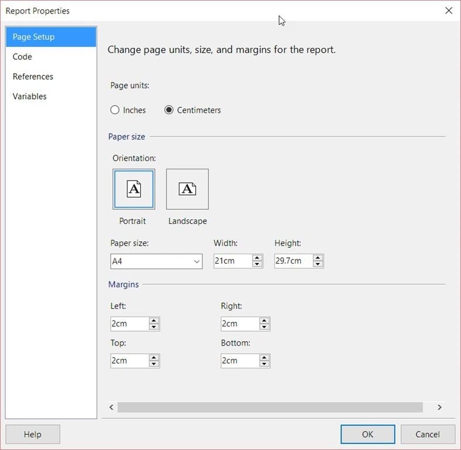Confirm settings with OK button
The height and width of the screenshot is (450, 461).
(368, 434)
